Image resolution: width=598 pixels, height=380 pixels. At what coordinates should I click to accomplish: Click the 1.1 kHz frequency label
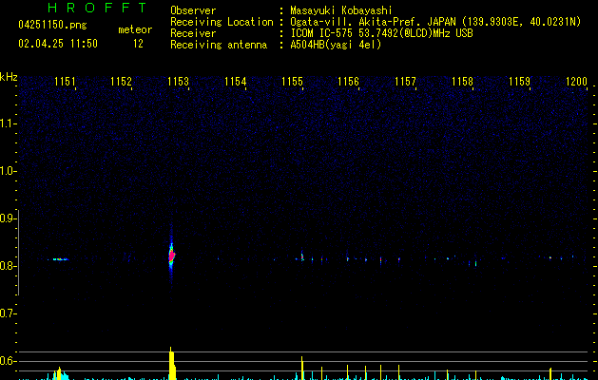(8, 123)
